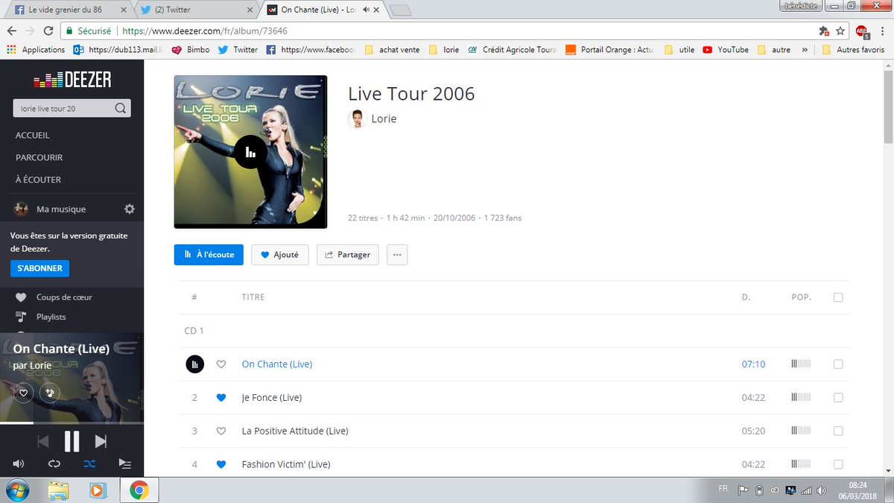Toggle heart on La Positive Attitude (Live)

[x=221, y=431]
